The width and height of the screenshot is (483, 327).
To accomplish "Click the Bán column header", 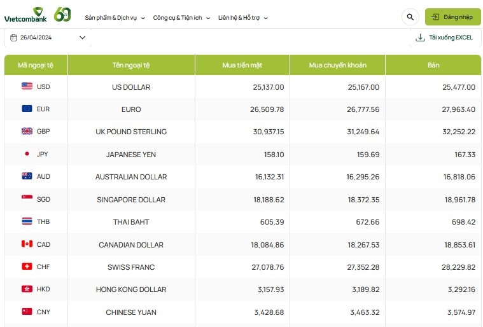I will [x=433, y=65].
